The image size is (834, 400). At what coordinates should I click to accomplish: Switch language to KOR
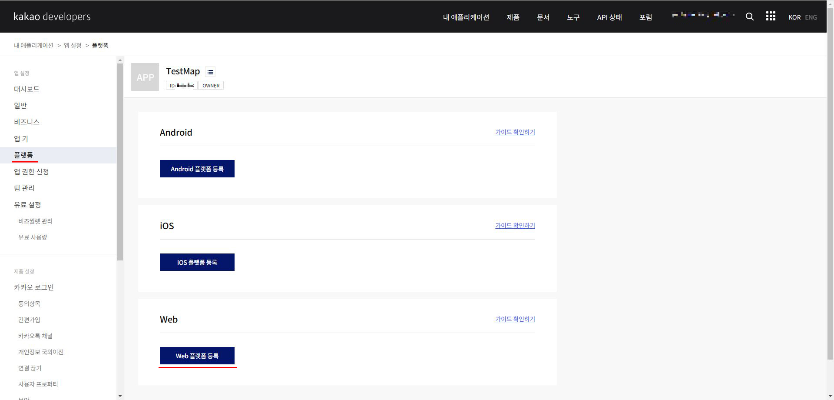point(794,17)
